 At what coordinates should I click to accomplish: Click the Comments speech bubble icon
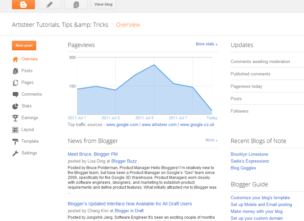click(x=15, y=95)
